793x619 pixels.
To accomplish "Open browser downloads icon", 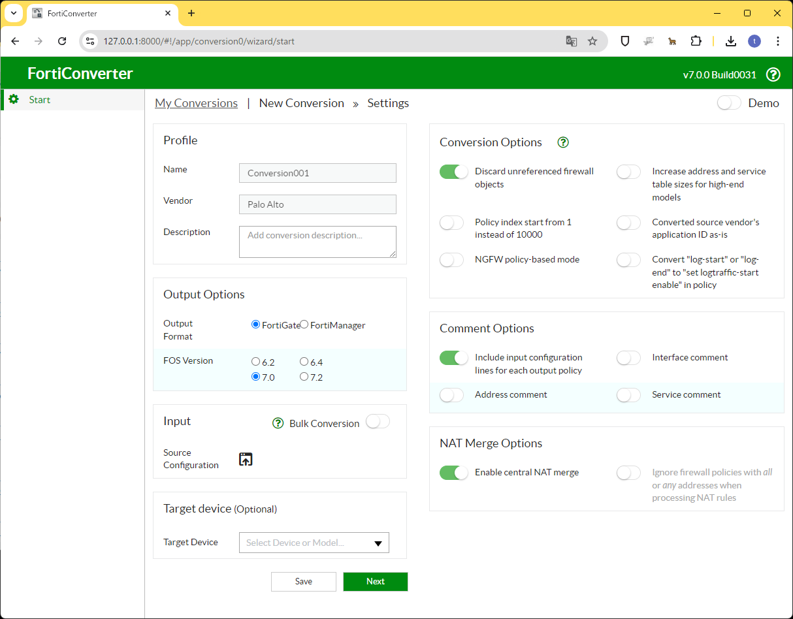I will tap(731, 41).
